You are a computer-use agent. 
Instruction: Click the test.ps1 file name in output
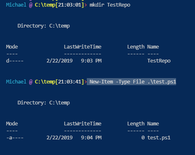159,138
